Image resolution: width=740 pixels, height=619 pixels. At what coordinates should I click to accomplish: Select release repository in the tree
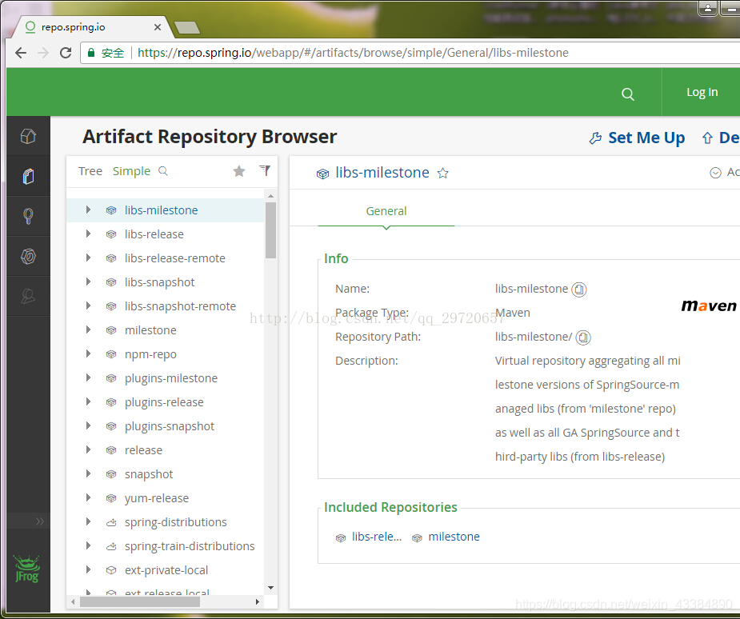click(143, 450)
